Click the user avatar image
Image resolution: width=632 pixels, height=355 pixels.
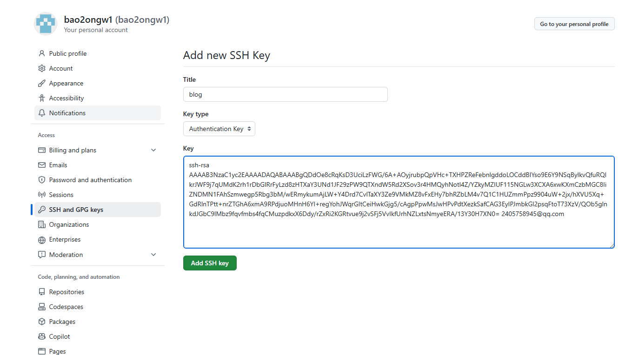tap(46, 24)
